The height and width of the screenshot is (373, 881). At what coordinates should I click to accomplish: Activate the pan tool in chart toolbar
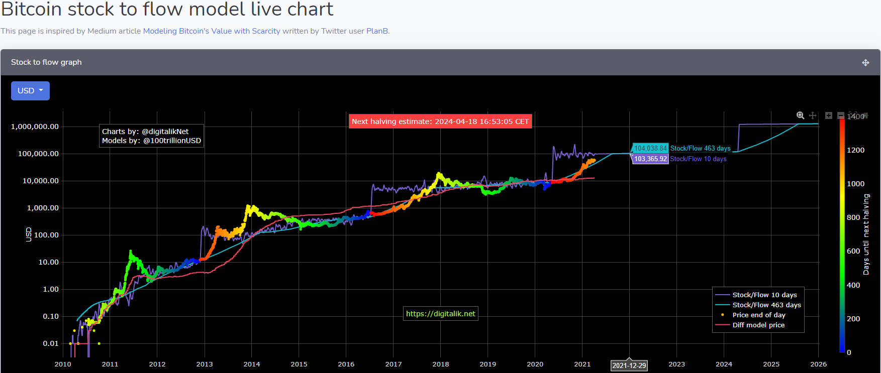point(813,115)
